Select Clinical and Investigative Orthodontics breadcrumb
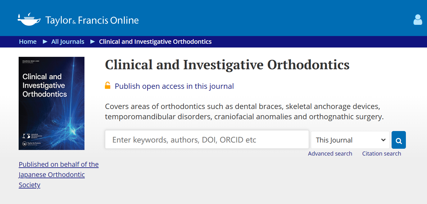 pyautogui.click(x=155, y=42)
